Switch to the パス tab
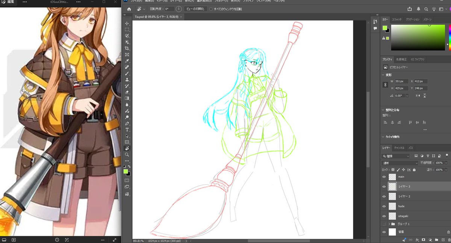 coord(411,148)
